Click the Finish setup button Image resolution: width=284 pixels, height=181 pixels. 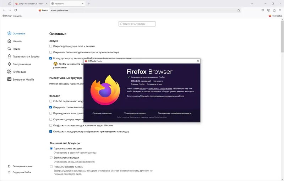coord(275,16)
